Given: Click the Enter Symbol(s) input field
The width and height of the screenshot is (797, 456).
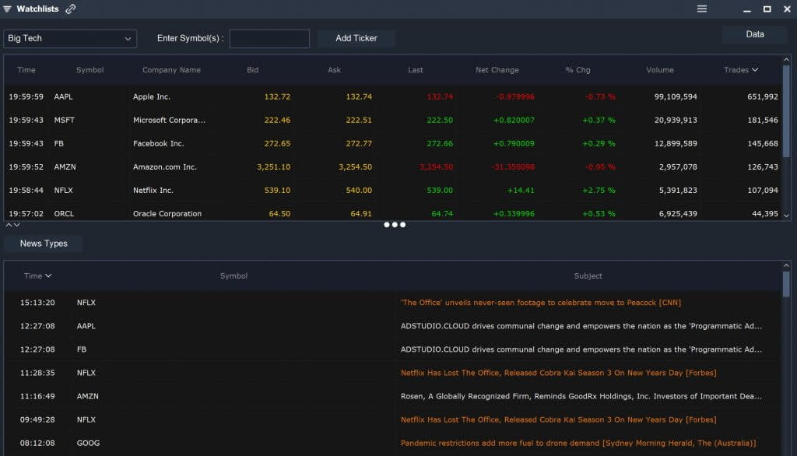Looking at the screenshot, I should click(x=269, y=38).
